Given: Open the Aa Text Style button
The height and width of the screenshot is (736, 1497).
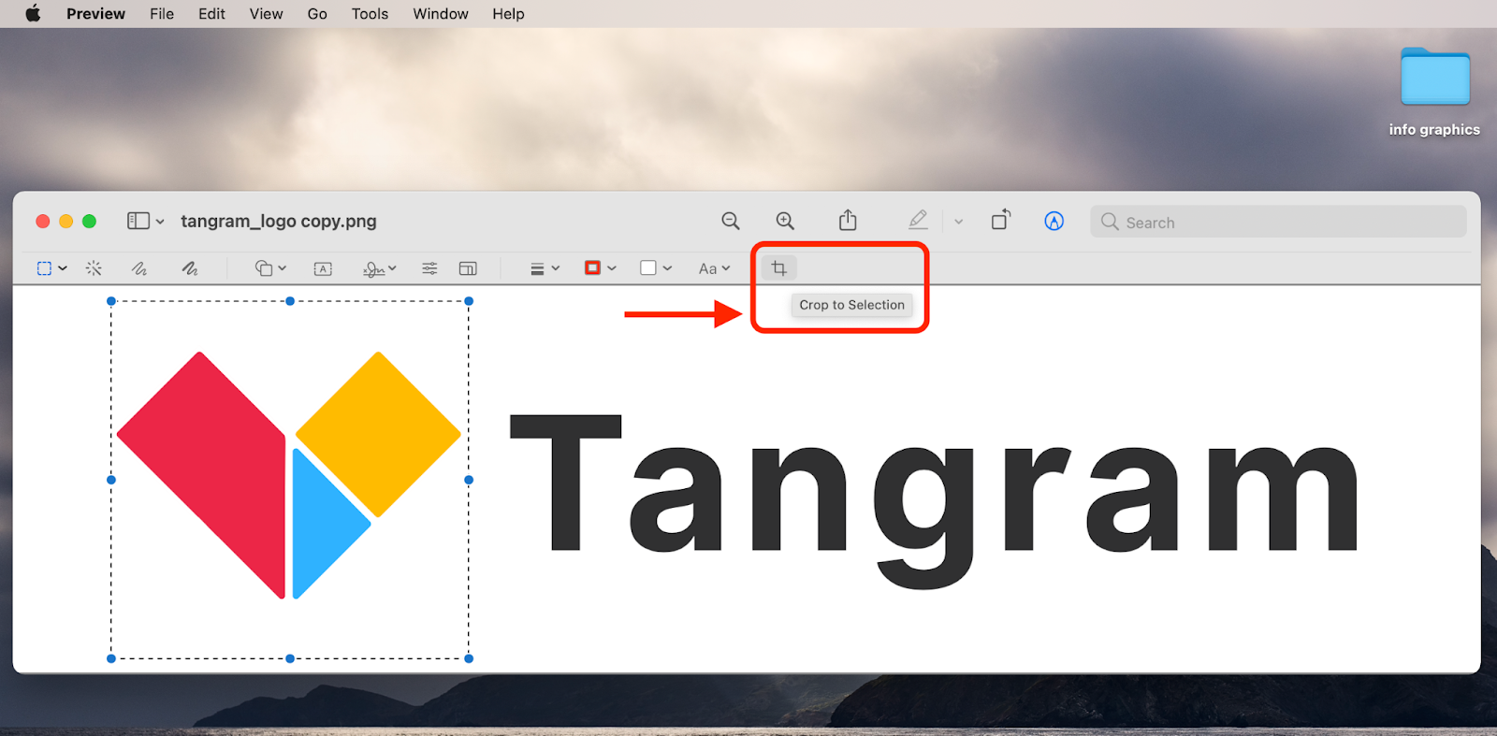Looking at the screenshot, I should point(707,268).
